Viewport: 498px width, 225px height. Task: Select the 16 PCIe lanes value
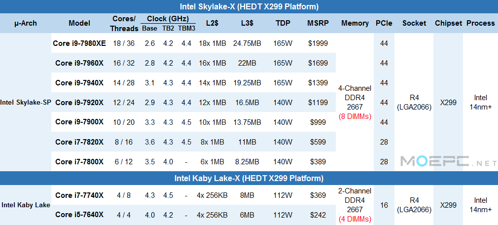[x=384, y=205]
